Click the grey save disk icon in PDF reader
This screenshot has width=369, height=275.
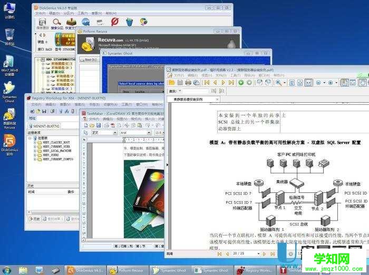coord(180,82)
